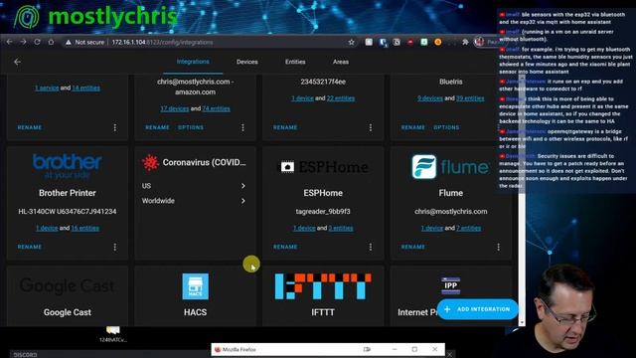Screen dimensions: 636x358
Task: Open the 22 entities link under 23453217f4ee
Action: coord(340,98)
